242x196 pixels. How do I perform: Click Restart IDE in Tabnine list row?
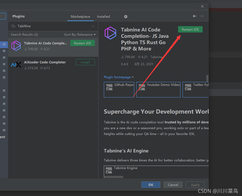tap(83, 43)
